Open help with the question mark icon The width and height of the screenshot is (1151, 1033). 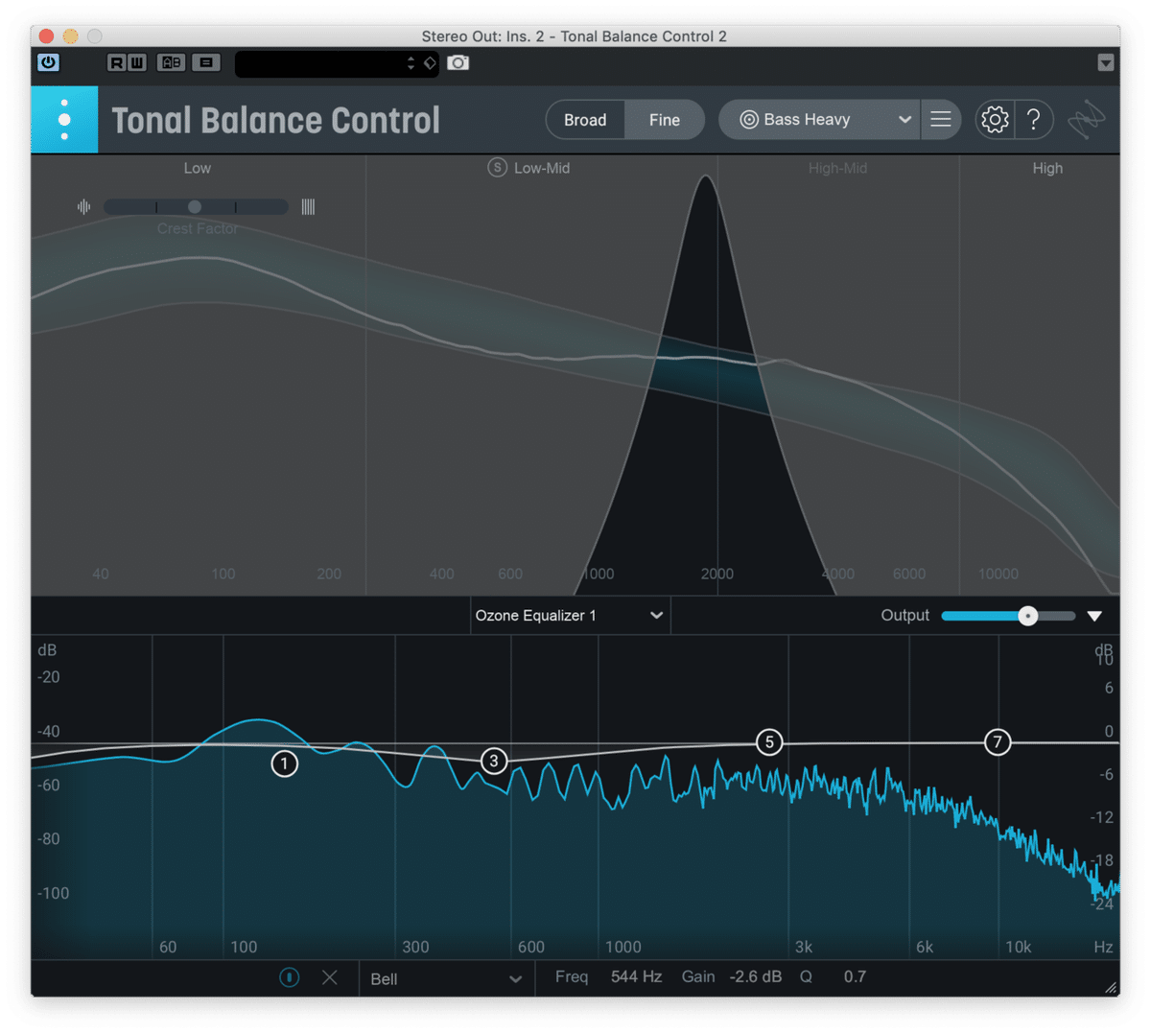point(1034,120)
